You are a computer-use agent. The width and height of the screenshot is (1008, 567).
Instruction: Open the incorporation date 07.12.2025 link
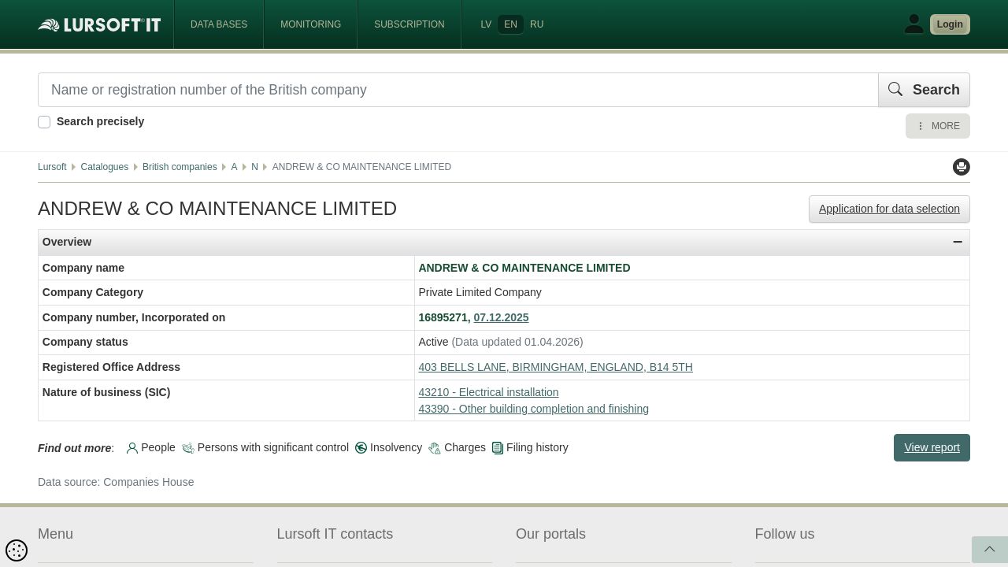click(501, 317)
